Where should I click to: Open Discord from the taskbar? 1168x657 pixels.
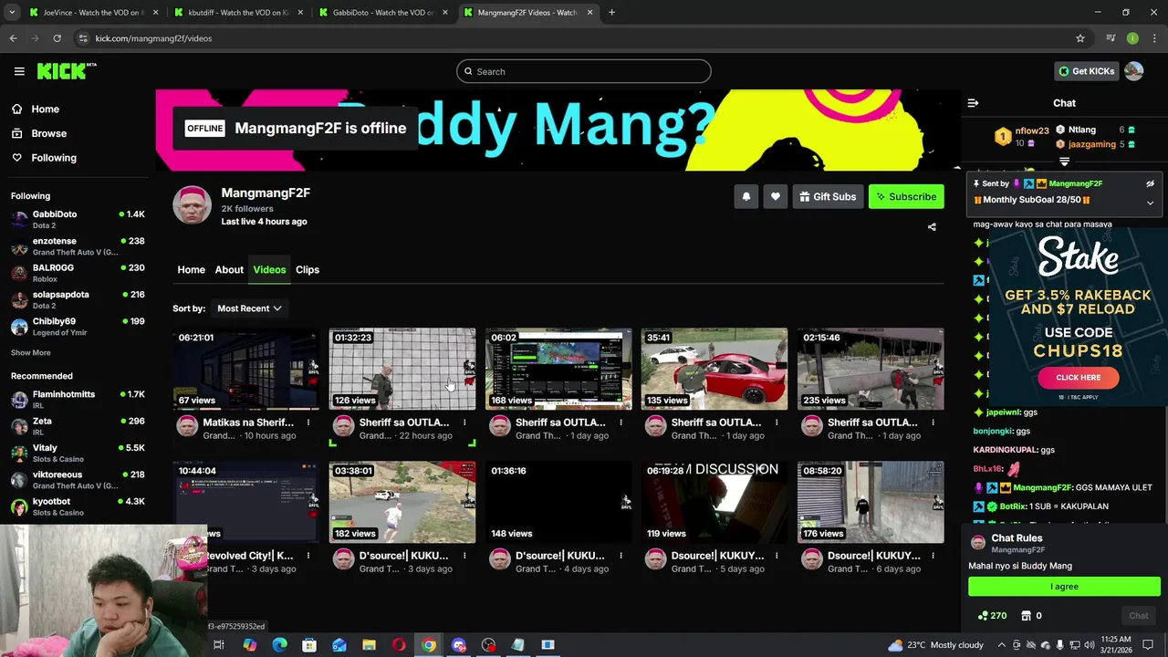459,645
